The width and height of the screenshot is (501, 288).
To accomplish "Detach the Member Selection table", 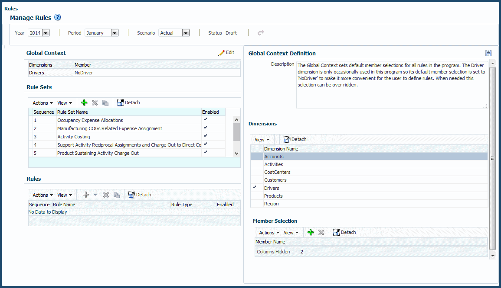I will (344, 232).
